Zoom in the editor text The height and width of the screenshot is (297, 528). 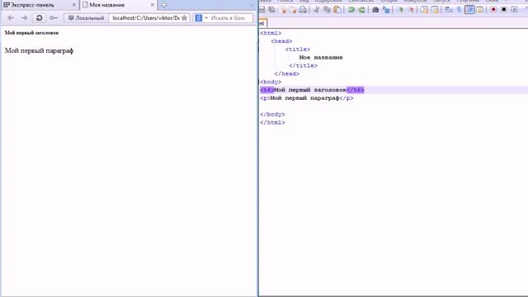coord(400,10)
